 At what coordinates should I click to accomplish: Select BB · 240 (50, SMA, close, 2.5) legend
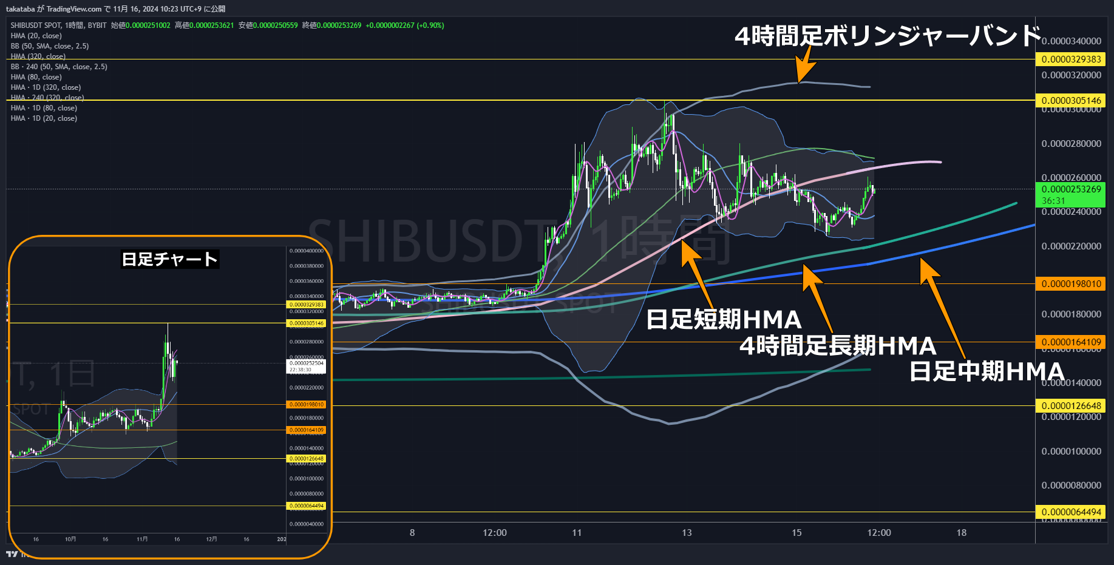point(59,67)
